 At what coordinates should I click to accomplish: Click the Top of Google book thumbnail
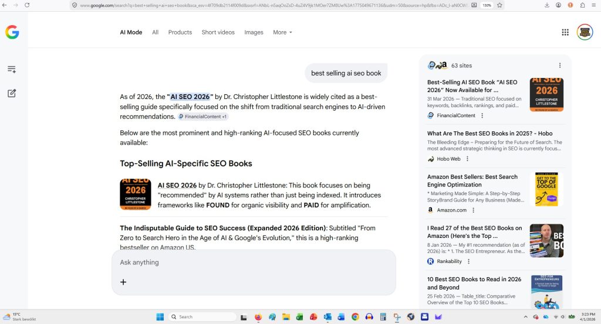pyautogui.click(x=546, y=189)
